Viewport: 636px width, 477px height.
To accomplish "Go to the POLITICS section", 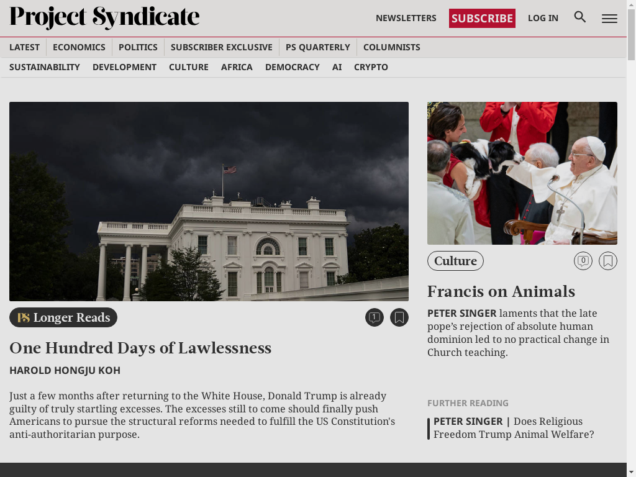I will (138, 47).
